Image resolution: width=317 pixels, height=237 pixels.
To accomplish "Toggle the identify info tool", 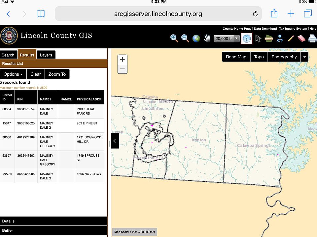I will click(x=247, y=38).
